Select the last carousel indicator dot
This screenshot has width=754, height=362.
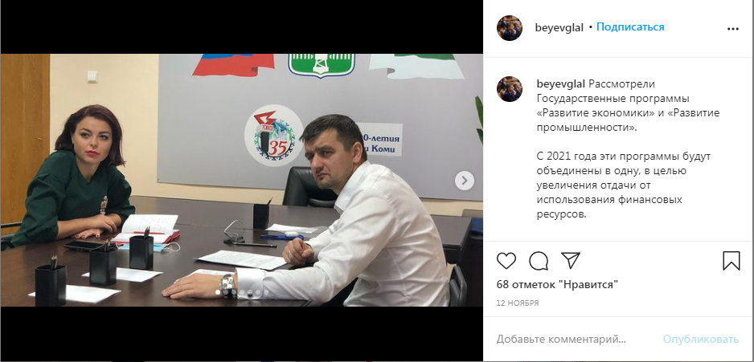coord(266,292)
